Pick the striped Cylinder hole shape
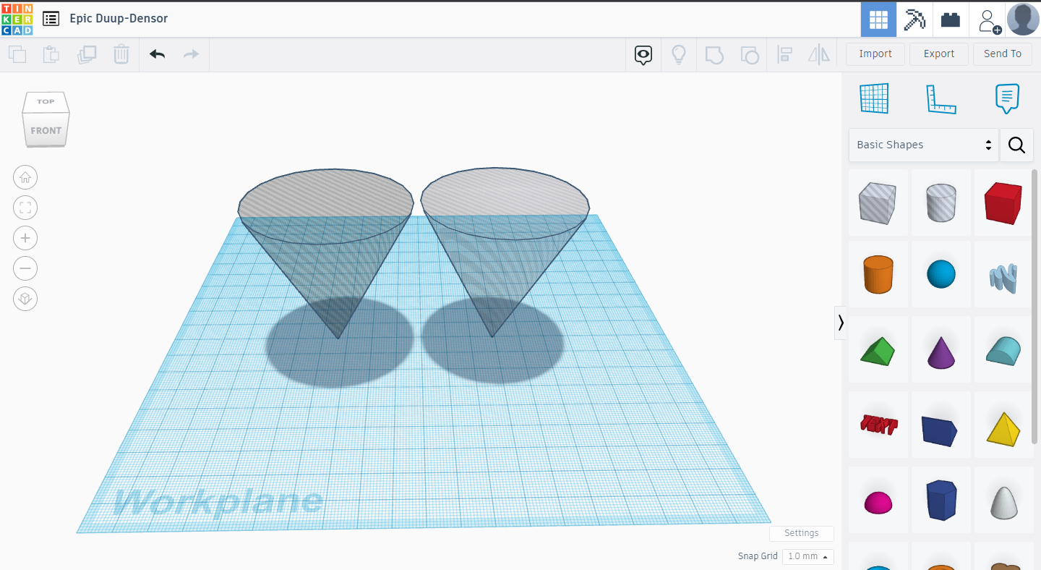Image resolution: width=1041 pixels, height=570 pixels. tap(941, 203)
